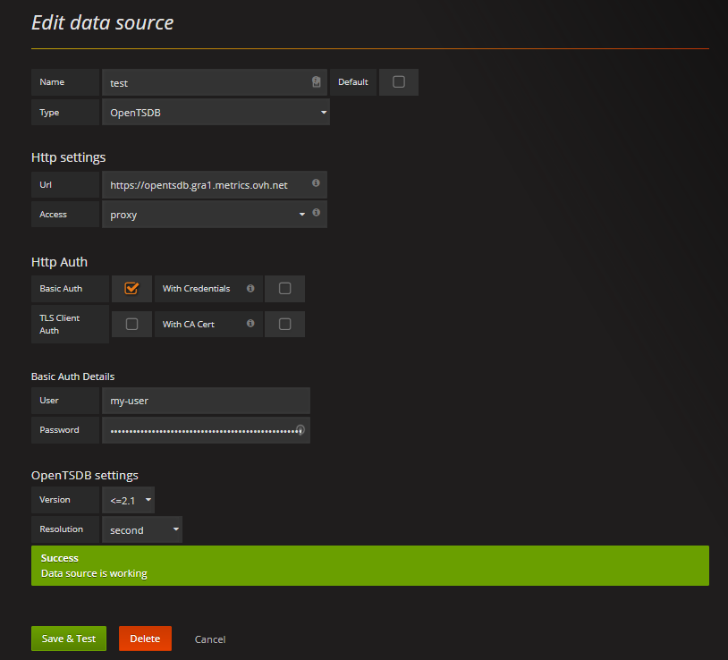The width and height of the screenshot is (728, 660).
Task: Click the Save & Test button
Action: [x=69, y=639]
